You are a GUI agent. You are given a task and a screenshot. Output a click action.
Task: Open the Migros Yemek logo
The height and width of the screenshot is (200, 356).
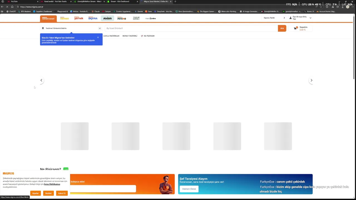[79, 18]
